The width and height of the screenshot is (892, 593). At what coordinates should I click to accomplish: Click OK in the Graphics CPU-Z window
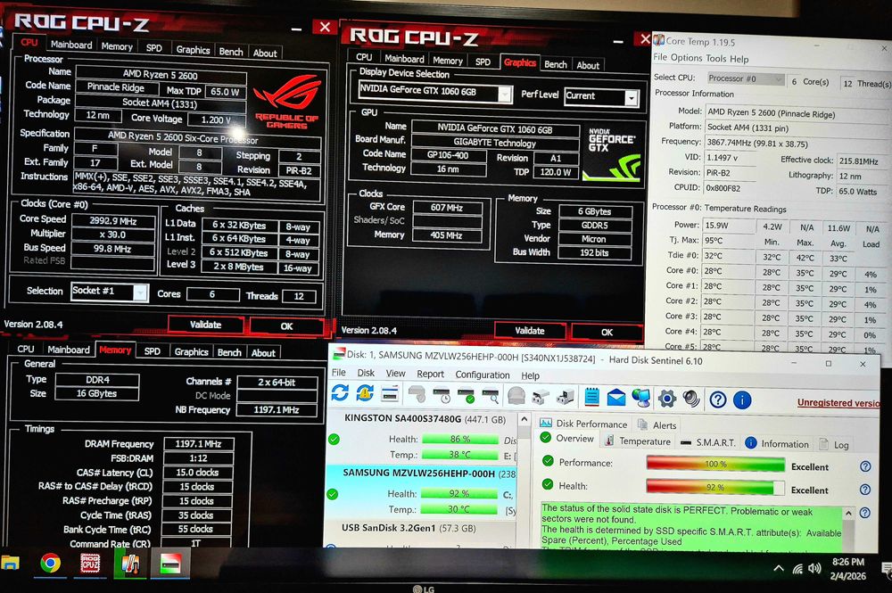(607, 333)
